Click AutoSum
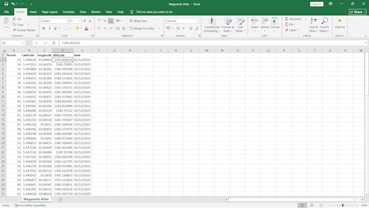This screenshot has width=369, height=208. click(293, 19)
